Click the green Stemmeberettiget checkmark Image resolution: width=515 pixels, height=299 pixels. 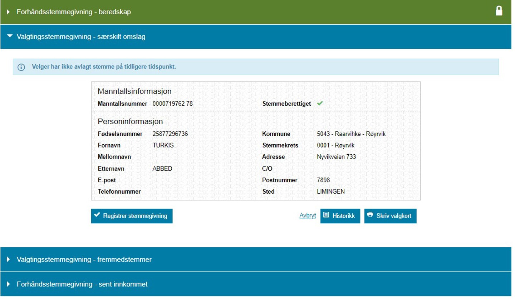coord(320,103)
